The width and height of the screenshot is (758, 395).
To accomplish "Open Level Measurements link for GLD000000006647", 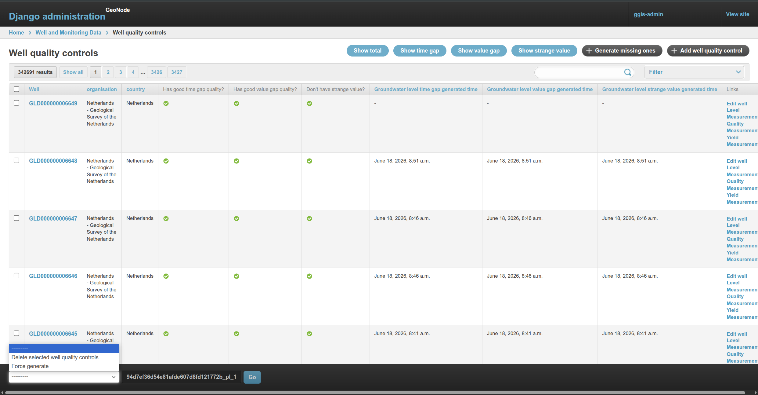I will click(742, 229).
